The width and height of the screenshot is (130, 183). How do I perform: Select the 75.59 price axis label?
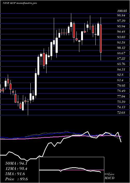click(121, 102)
